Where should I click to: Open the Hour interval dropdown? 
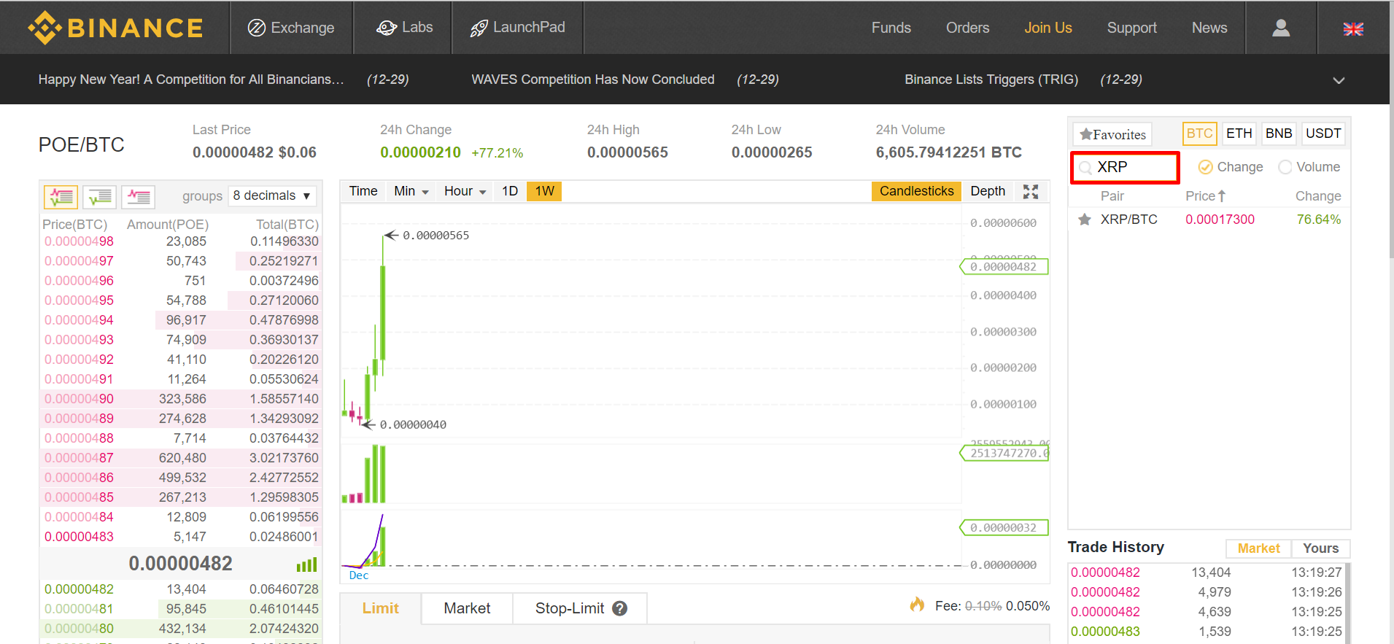point(465,191)
